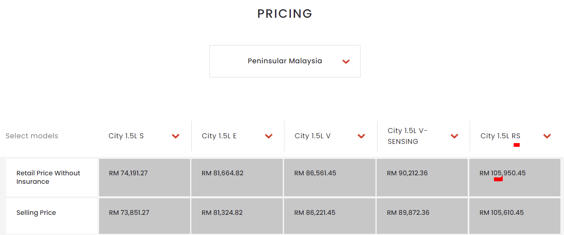The width and height of the screenshot is (564, 235).
Task: Click chevron next to City 1.5L V
Action: (361, 136)
